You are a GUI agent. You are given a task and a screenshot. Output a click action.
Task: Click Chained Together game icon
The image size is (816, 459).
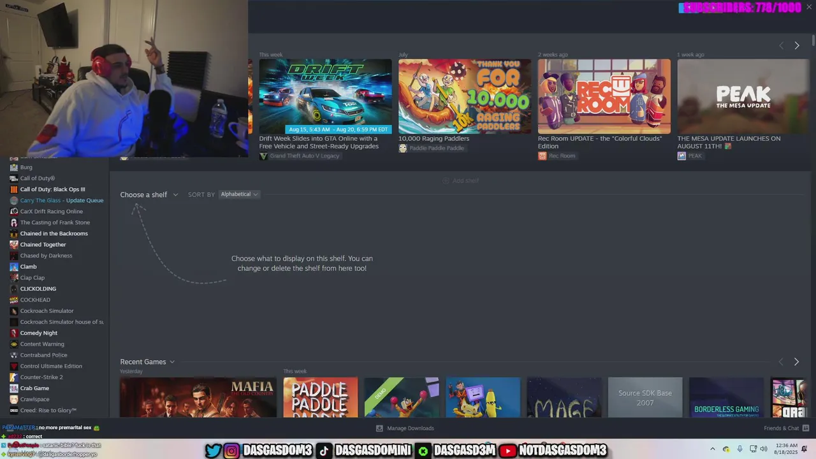tap(14, 245)
